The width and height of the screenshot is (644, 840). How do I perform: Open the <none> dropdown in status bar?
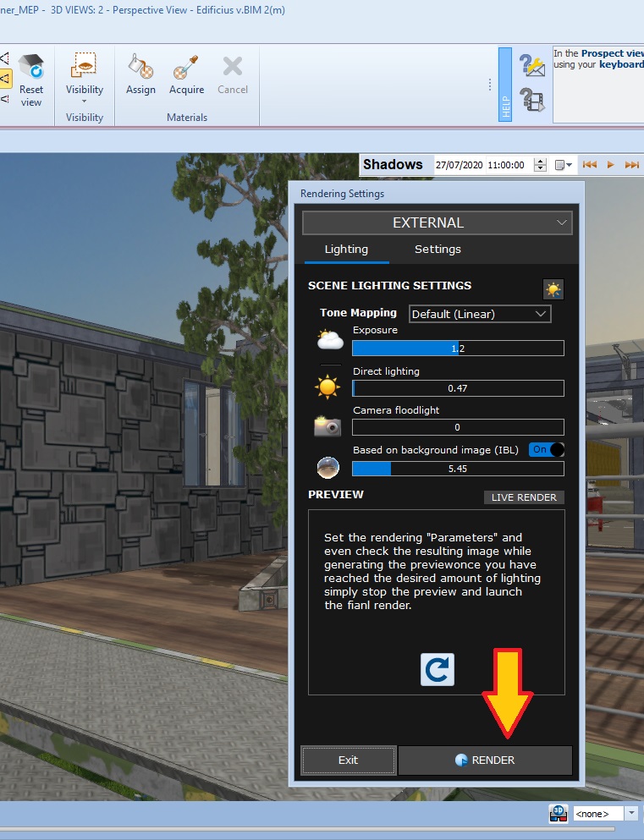pos(631,813)
